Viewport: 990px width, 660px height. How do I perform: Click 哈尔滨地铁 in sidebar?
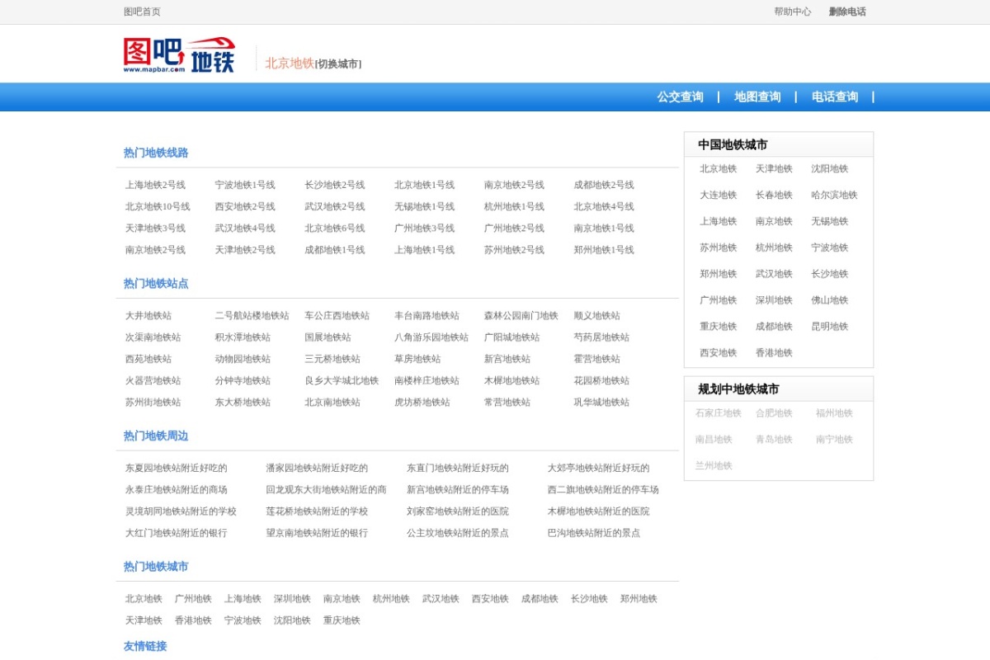click(834, 195)
